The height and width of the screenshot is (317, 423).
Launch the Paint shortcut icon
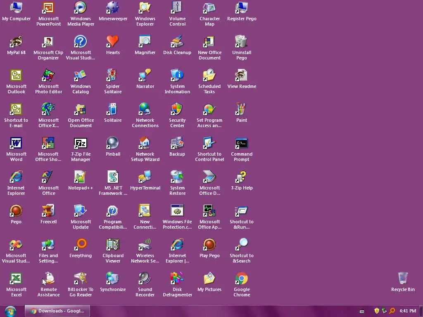tap(241, 109)
